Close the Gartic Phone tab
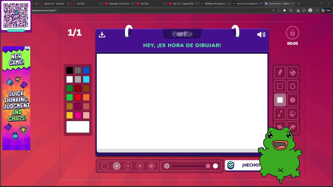 pos(293,4)
